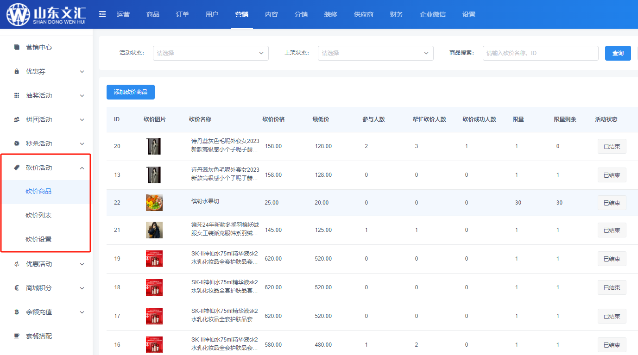Click 已结束 status for ID 13
638x355 pixels.
point(612,175)
